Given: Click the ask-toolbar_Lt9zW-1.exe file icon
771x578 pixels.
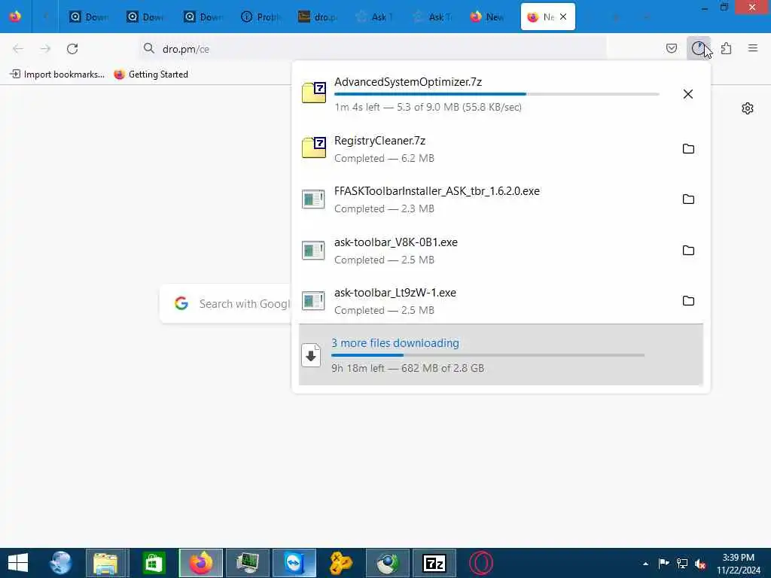Looking at the screenshot, I should [313, 301].
